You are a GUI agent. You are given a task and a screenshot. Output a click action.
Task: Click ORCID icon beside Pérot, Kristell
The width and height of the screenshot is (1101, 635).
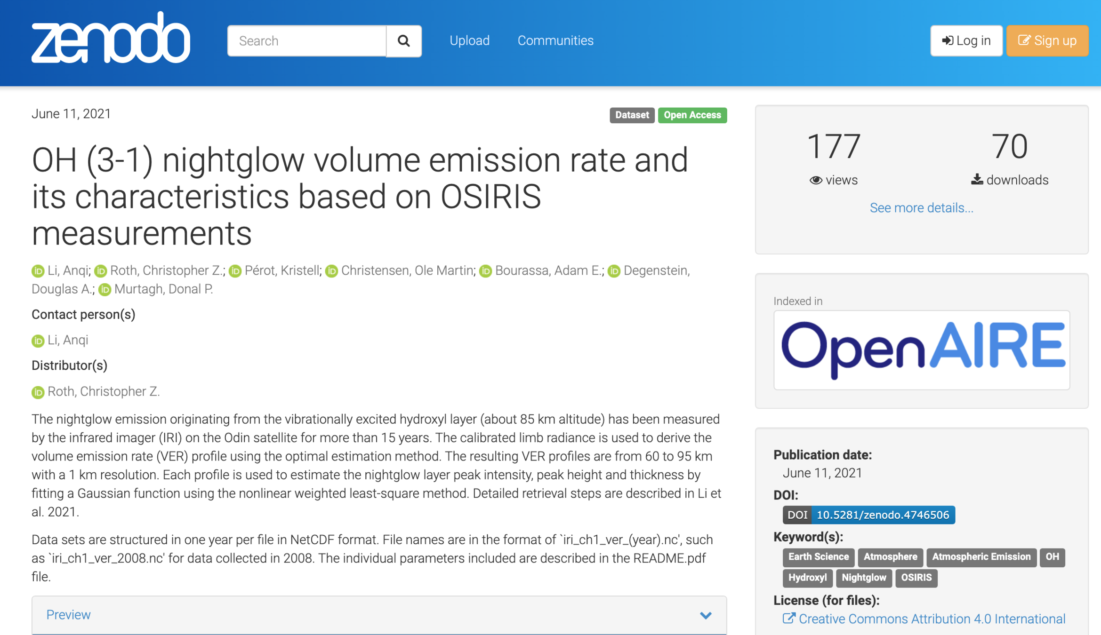click(x=235, y=271)
